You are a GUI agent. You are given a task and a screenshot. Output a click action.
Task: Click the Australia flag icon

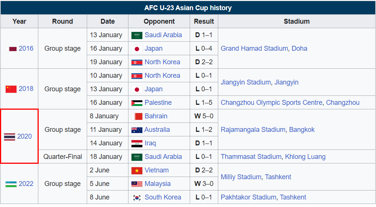[137, 130]
